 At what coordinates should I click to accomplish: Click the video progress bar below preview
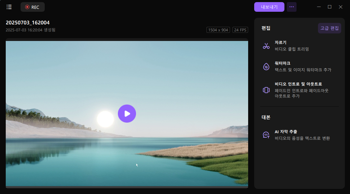tap(127, 187)
